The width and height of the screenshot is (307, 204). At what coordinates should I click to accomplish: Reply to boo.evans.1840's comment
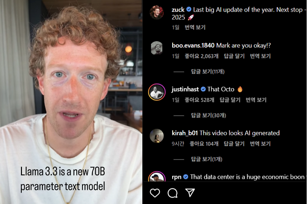point(234,56)
